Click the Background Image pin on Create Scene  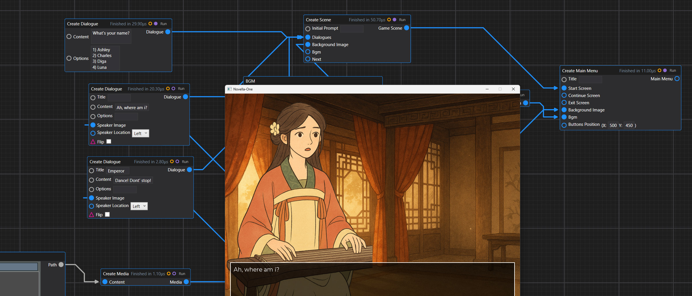pyautogui.click(x=308, y=44)
